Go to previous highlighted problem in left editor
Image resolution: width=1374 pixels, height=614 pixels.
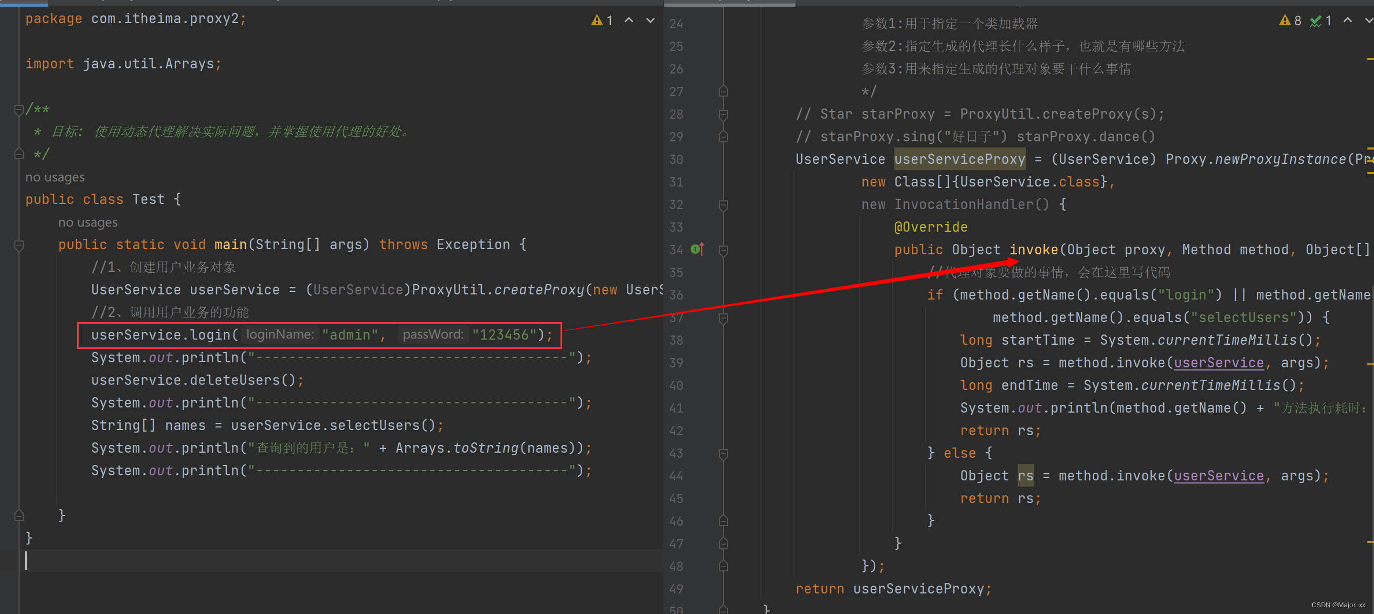coord(629,20)
